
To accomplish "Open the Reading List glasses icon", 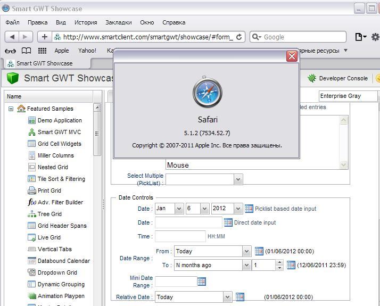I will [11, 51].
